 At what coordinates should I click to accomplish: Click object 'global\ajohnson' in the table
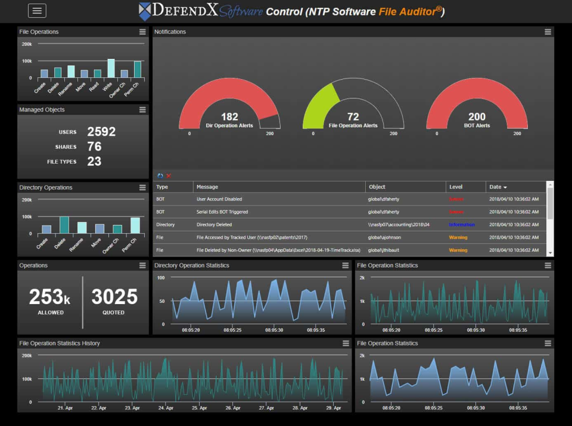click(x=384, y=237)
